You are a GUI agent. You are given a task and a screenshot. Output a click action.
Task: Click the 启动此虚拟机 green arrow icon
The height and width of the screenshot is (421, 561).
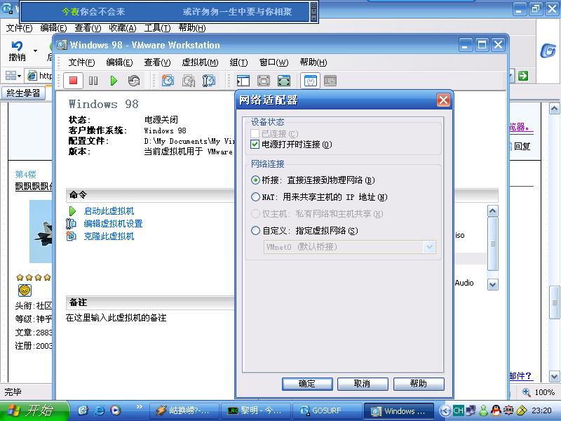click(72, 211)
